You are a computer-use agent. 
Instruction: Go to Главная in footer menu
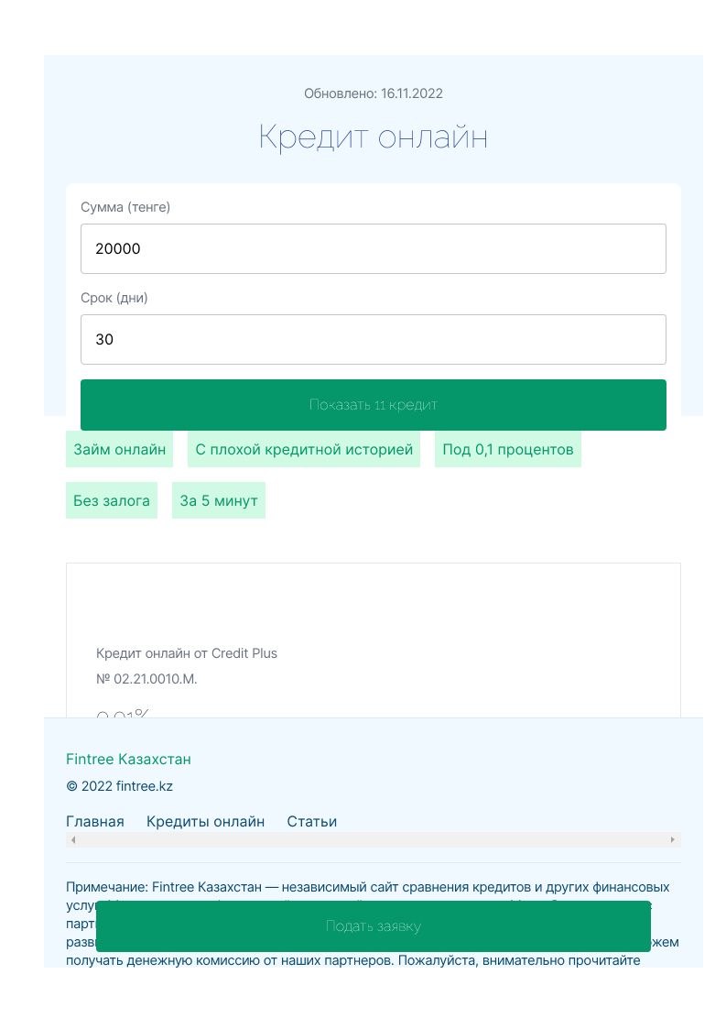[95, 822]
